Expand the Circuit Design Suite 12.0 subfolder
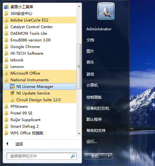Screen dimensions: 155x166 coord(40,100)
